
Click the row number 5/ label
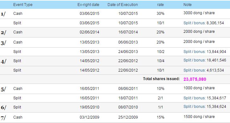(x=3, y=89)
